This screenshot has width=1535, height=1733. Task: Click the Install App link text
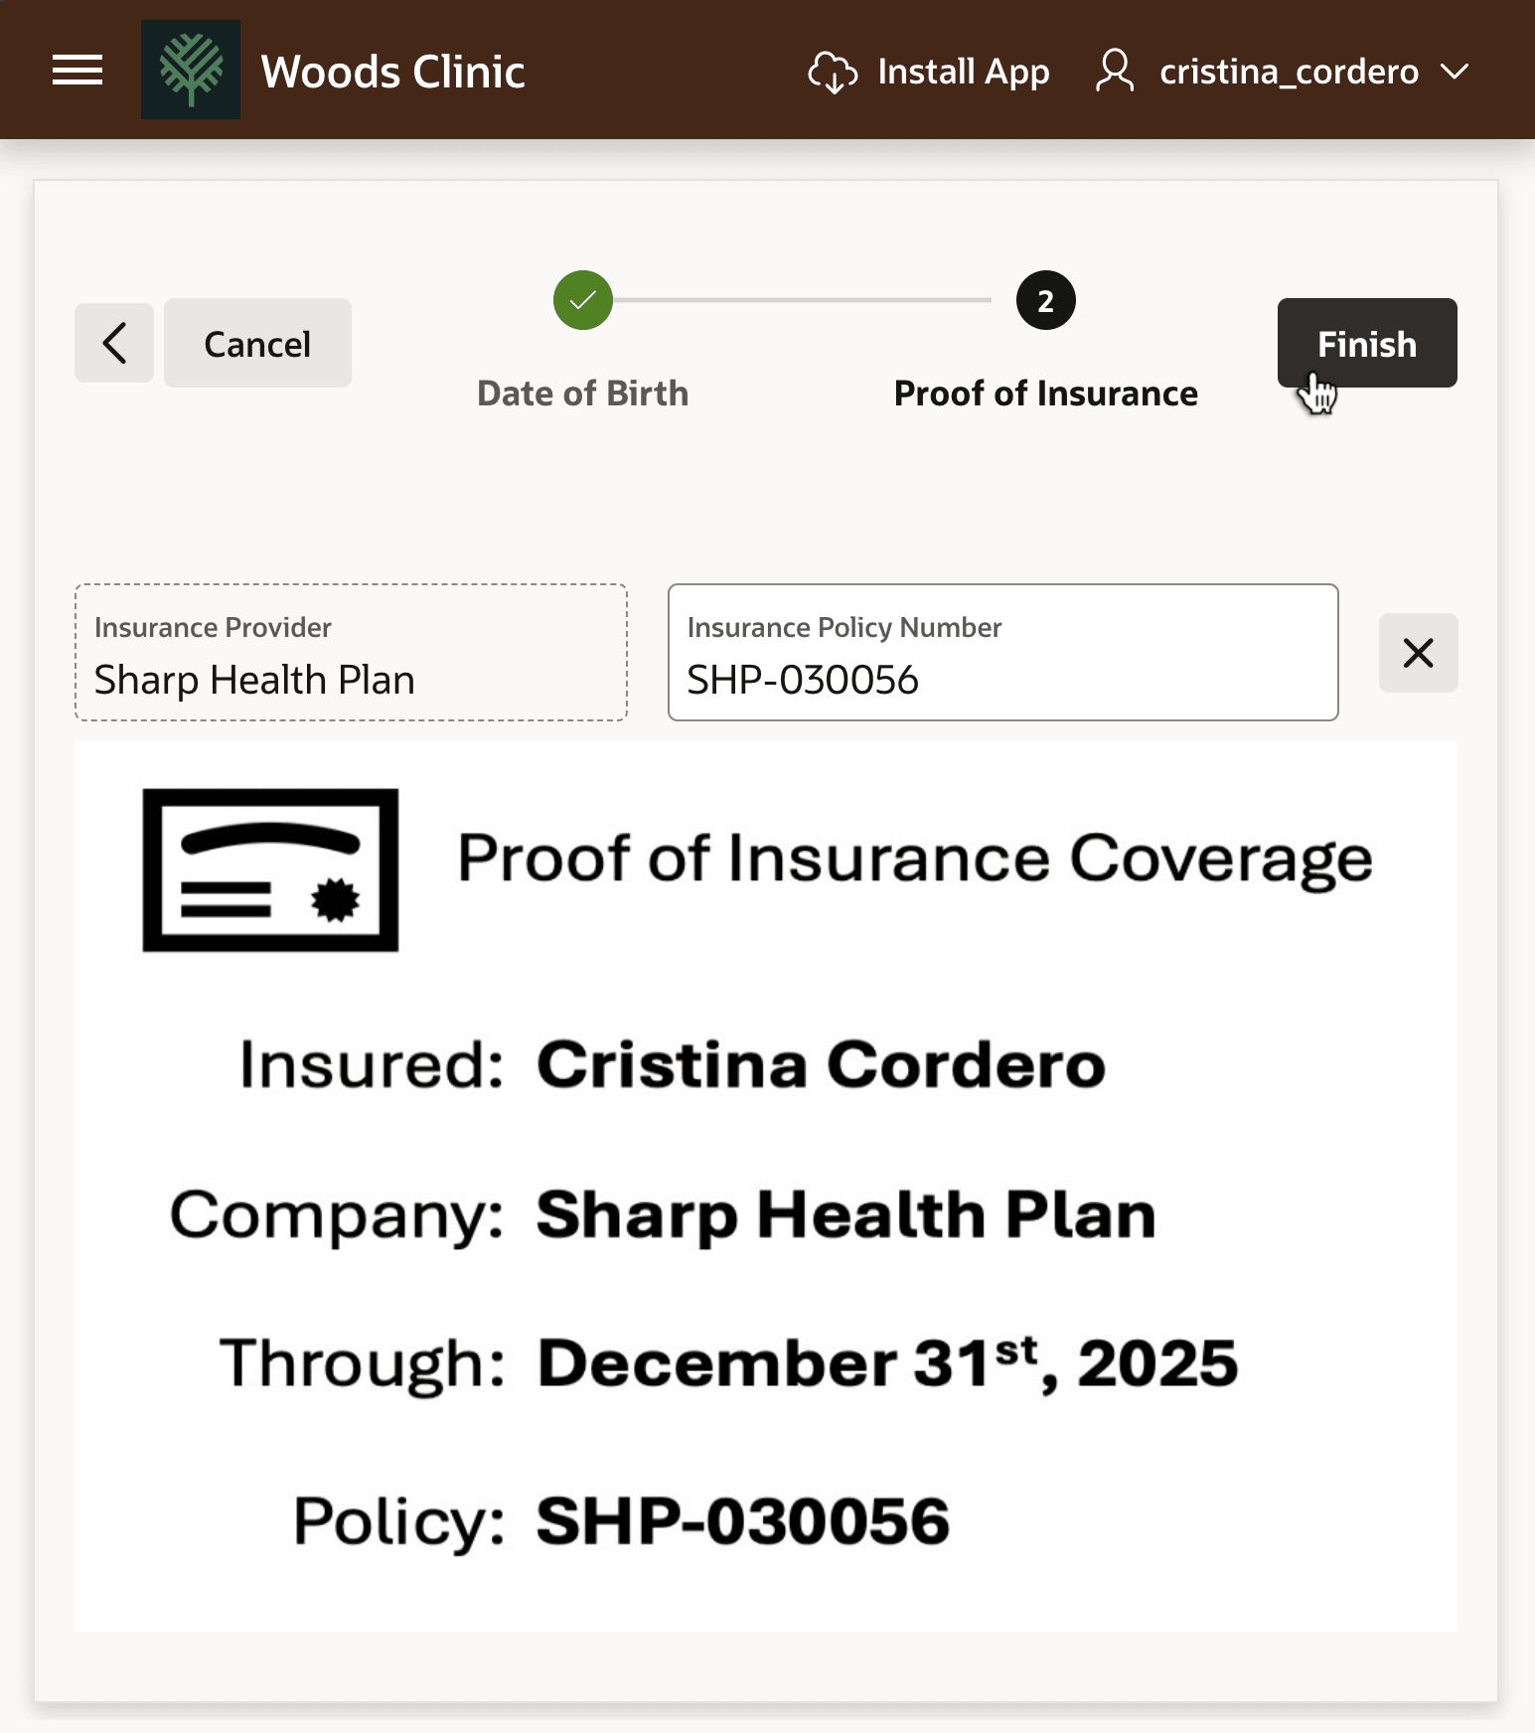coord(963,72)
